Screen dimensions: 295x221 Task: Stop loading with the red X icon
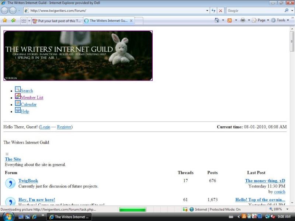pyautogui.click(x=221, y=11)
